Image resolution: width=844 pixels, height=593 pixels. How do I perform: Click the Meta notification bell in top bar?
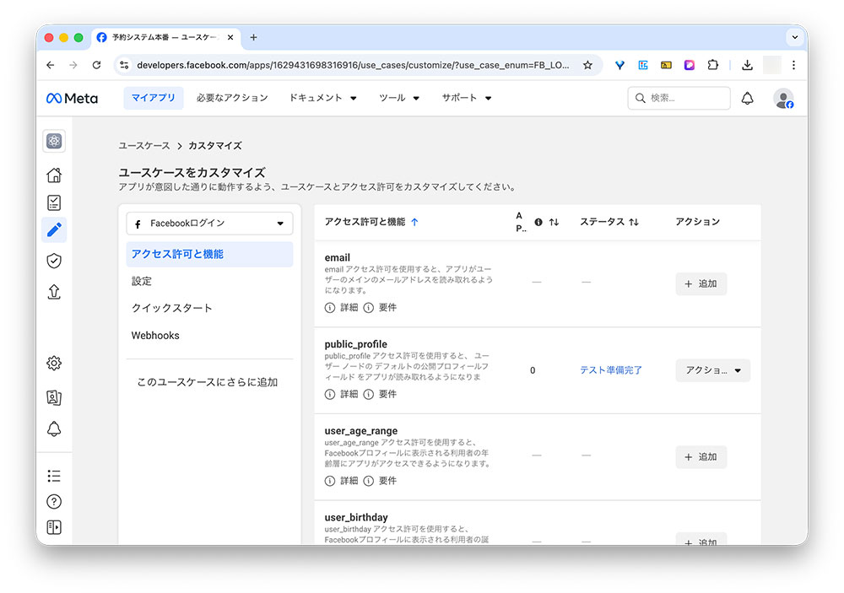(x=748, y=98)
